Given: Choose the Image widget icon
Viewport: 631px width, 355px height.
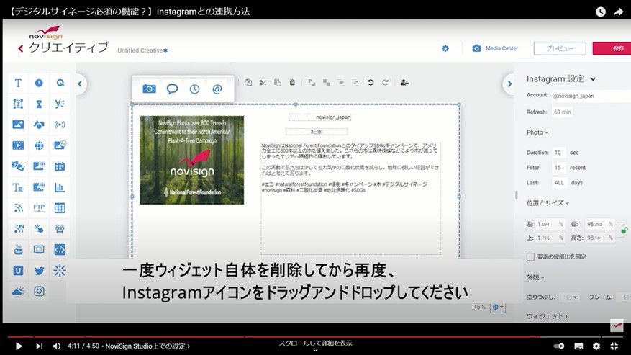Looking at the screenshot, I should tap(18, 125).
